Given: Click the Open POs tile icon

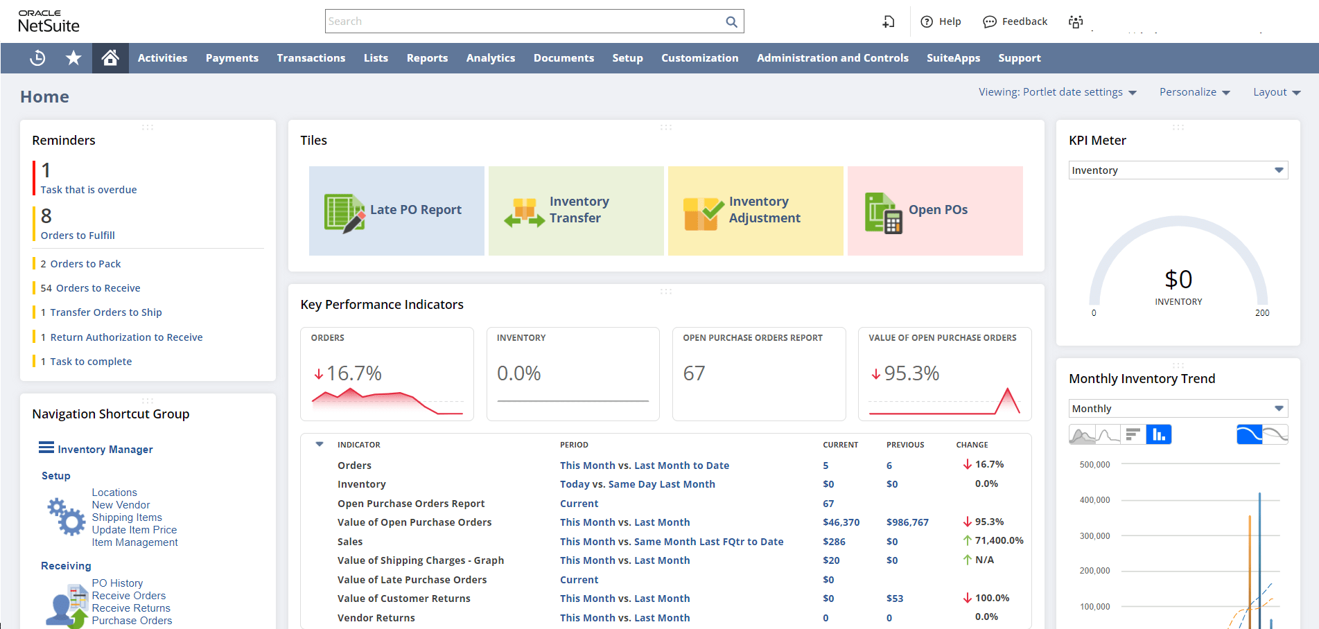Looking at the screenshot, I should tap(884, 213).
